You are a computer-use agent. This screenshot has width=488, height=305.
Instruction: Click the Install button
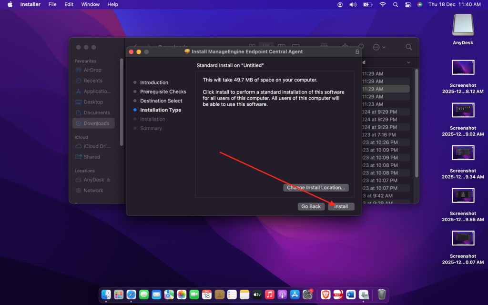point(341,206)
